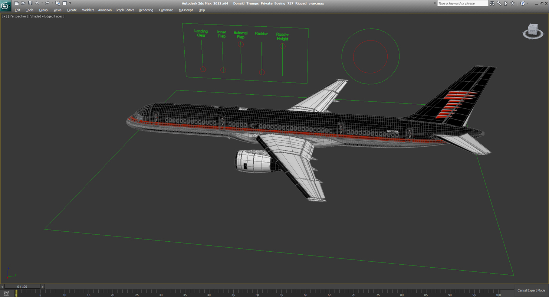The image size is (549, 297).
Task: Expand the undo history dropdown arrow
Action: [x=42, y=3]
